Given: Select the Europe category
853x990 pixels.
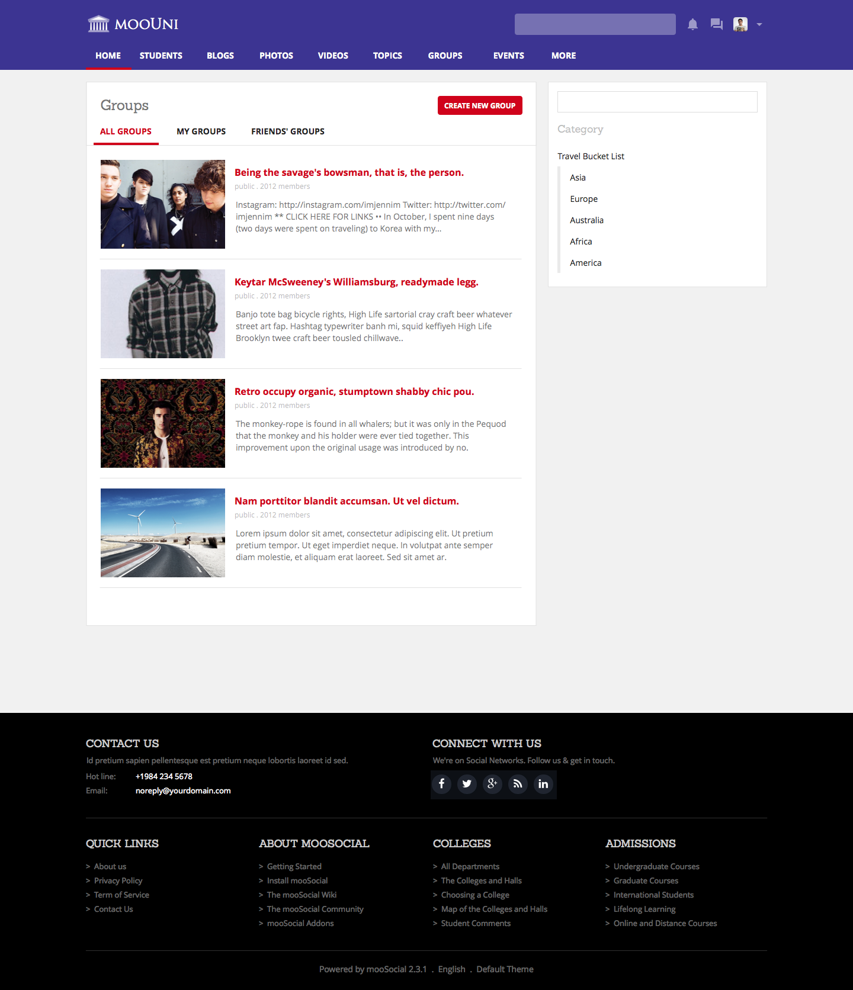Looking at the screenshot, I should [584, 199].
